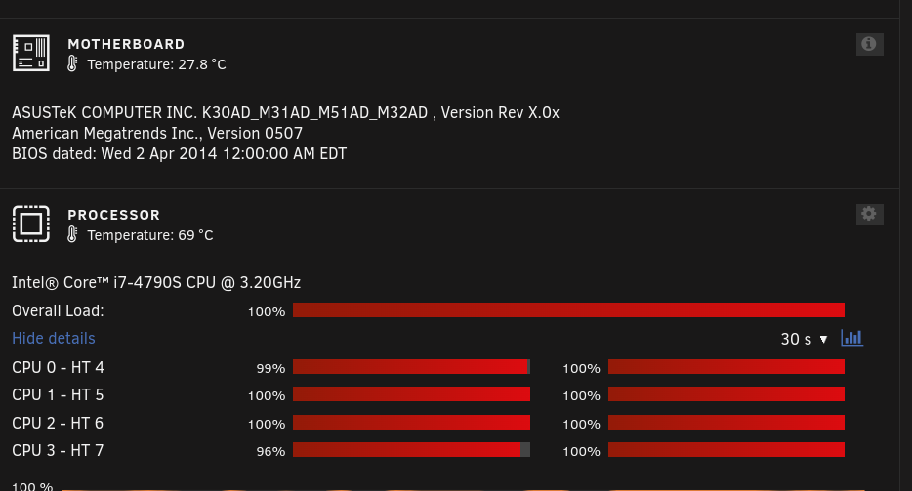This screenshot has width=912, height=491.
Task: Click the Intel Core i7-4790S CPU text
Action: [x=156, y=283]
